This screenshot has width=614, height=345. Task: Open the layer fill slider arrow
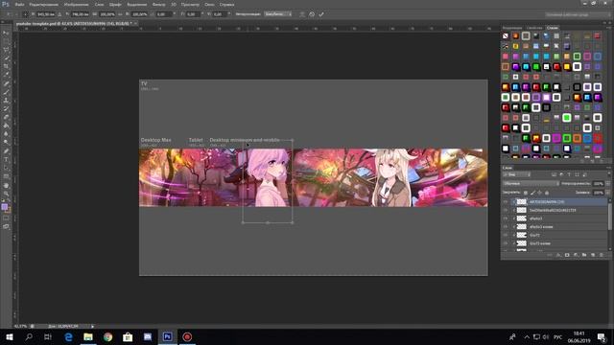click(x=607, y=193)
